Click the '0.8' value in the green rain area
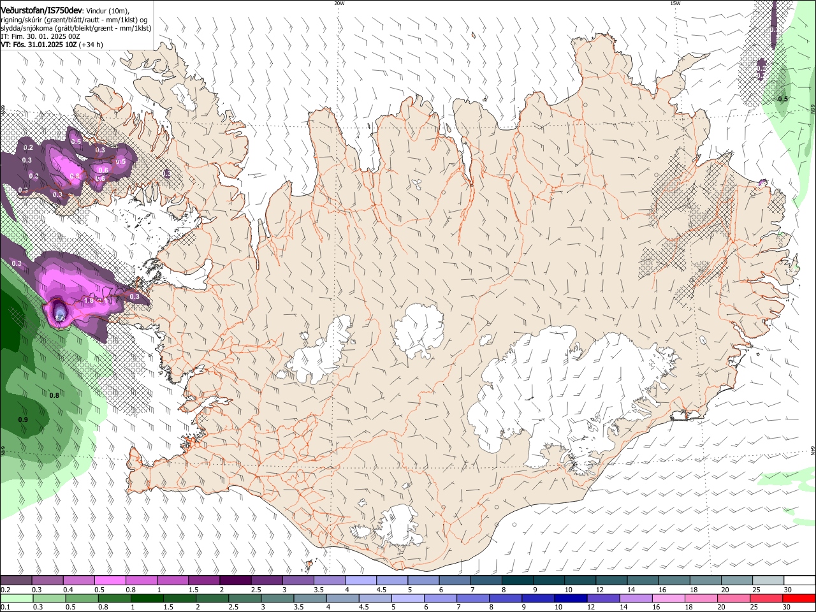The image size is (816, 612). pyautogui.click(x=54, y=395)
